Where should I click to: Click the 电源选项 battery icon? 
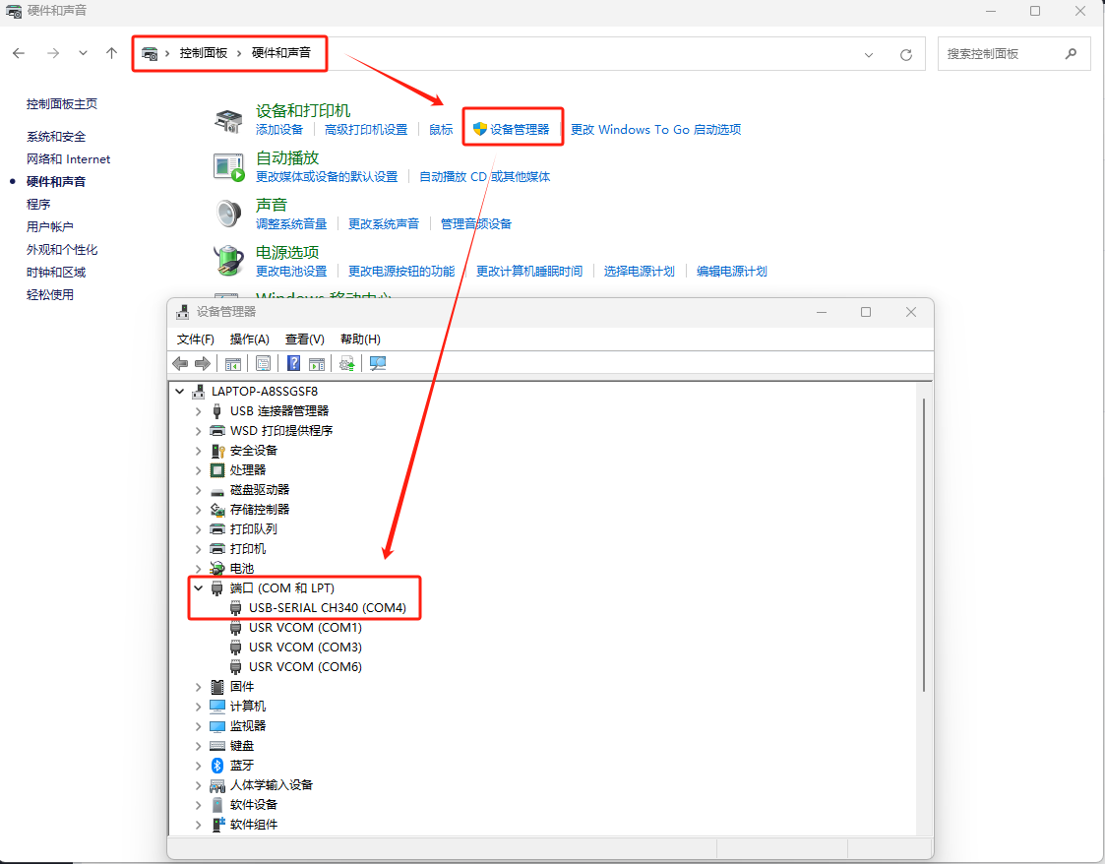pyautogui.click(x=228, y=261)
